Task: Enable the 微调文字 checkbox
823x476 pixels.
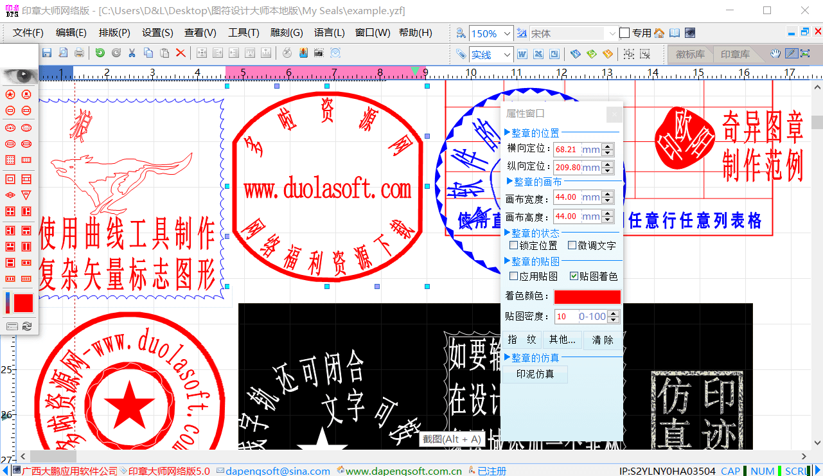Action: click(x=572, y=245)
